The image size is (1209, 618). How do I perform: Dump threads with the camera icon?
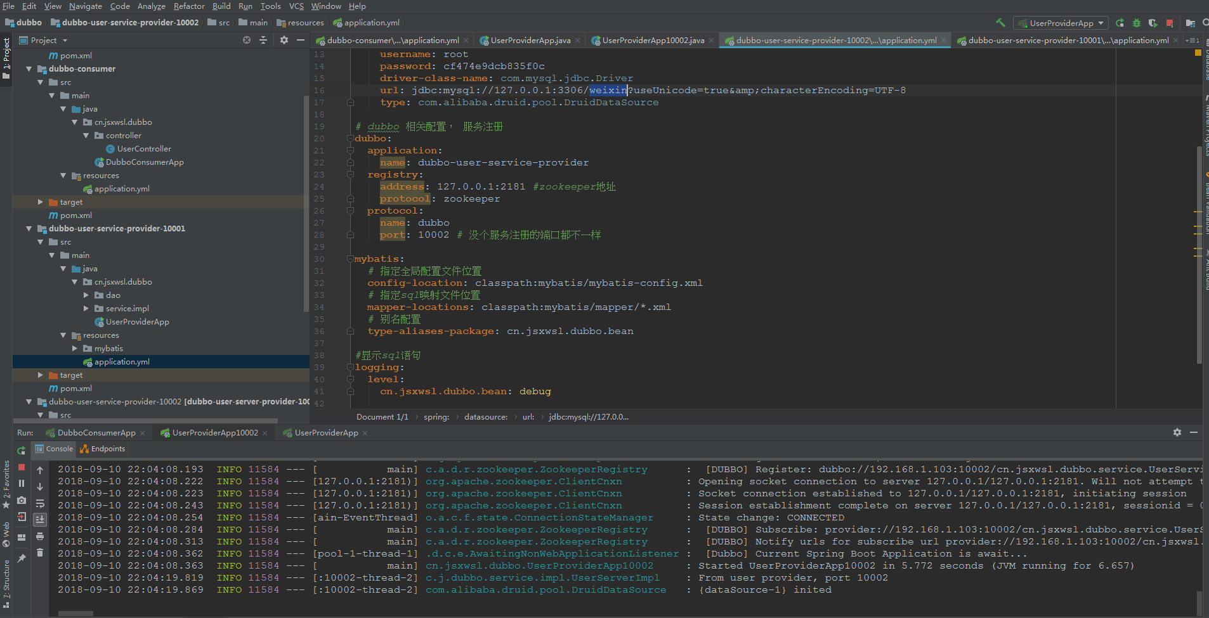pos(22,500)
